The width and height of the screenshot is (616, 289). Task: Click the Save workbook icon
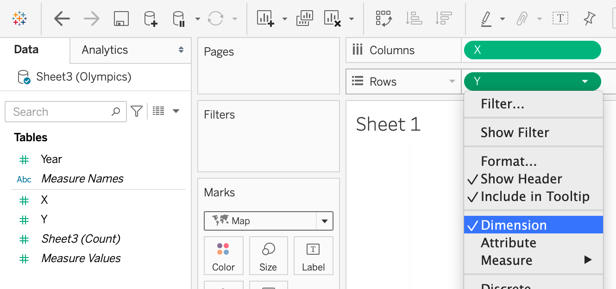pyautogui.click(x=121, y=19)
